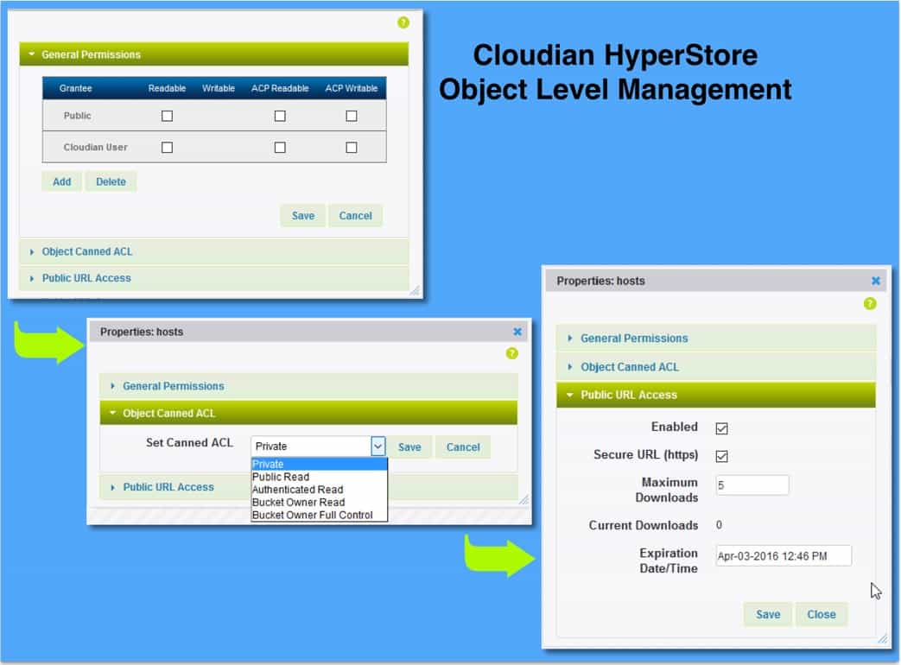Save General Permissions changes
This screenshot has width=901, height=665.
click(303, 216)
